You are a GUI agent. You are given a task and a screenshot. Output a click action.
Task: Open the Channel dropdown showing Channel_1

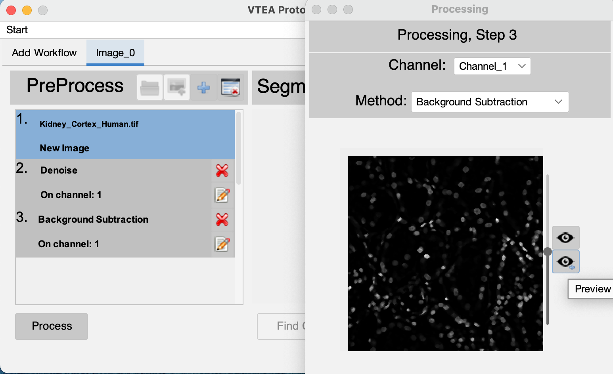[492, 66]
